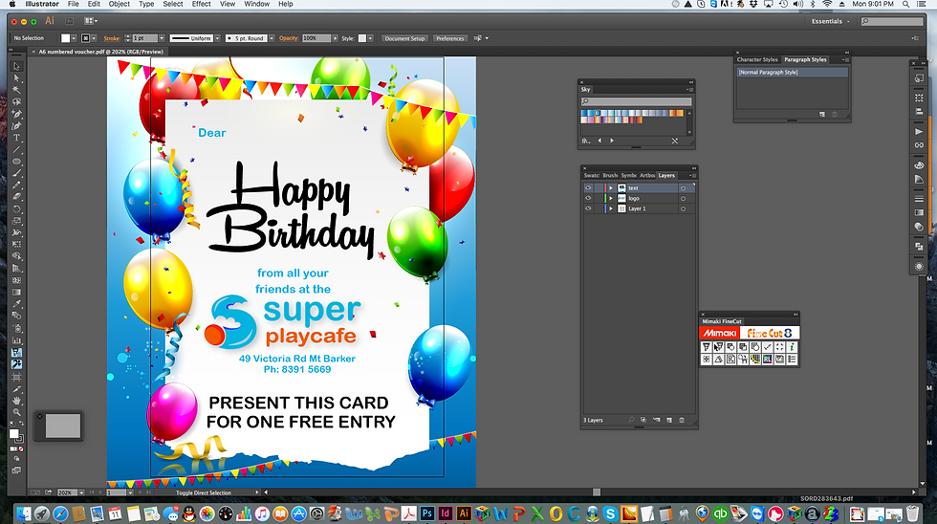Open the stroke weight dropdown
The image size is (937, 524).
162,38
